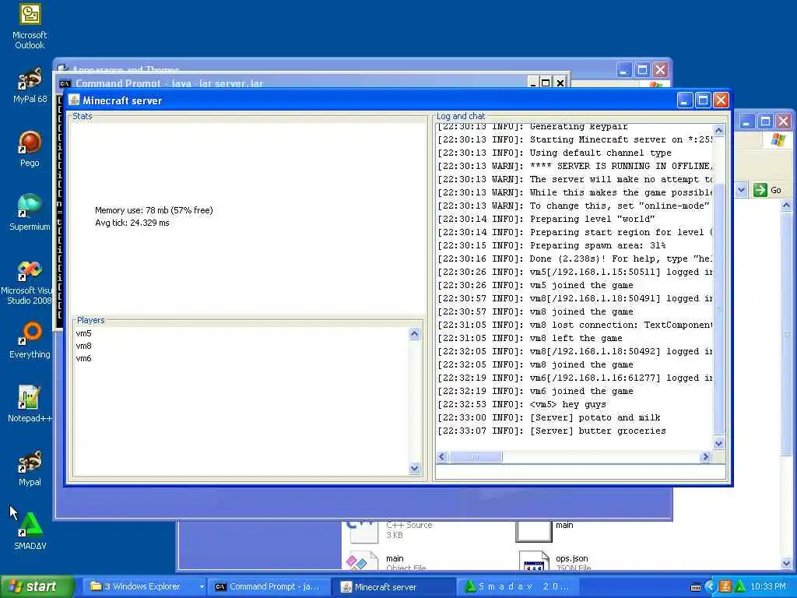This screenshot has width=797, height=598.
Task: Click the log horizontal scrollbar thumb
Action: coord(476,456)
